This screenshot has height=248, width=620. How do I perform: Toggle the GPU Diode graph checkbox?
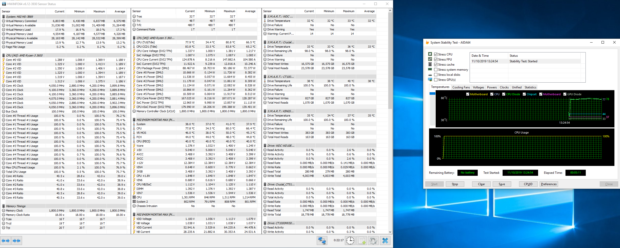(565, 94)
